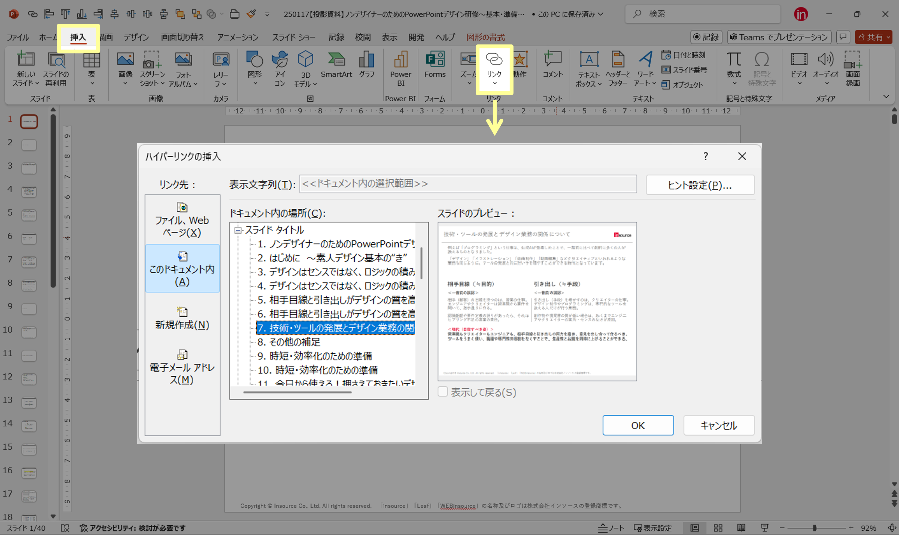Viewport: 899px width, 535px height.
Task: Switch to 画面切り替え tab
Action: [x=182, y=37]
